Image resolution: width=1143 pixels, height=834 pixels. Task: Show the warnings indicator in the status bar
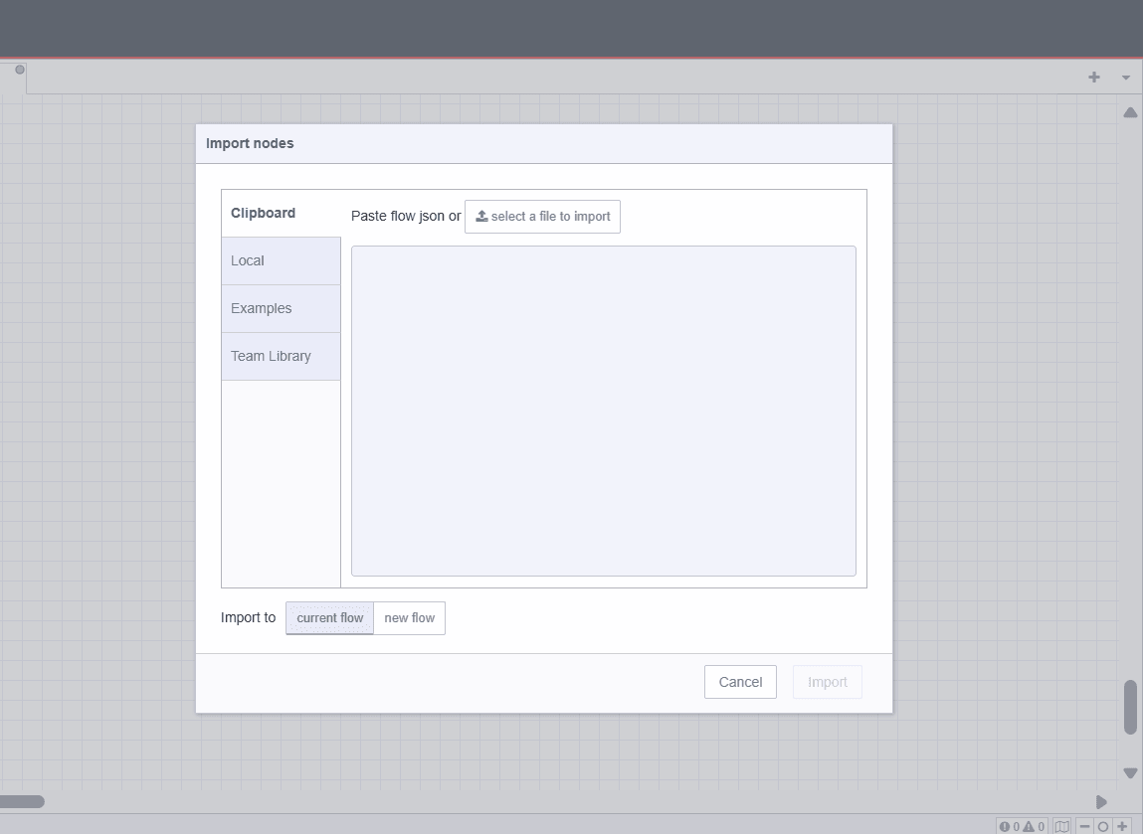[1032, 826]
